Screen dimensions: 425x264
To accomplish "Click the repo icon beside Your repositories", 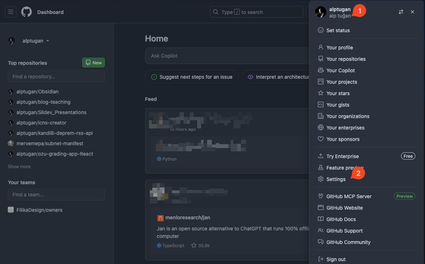I will click(x=321, y=59).
